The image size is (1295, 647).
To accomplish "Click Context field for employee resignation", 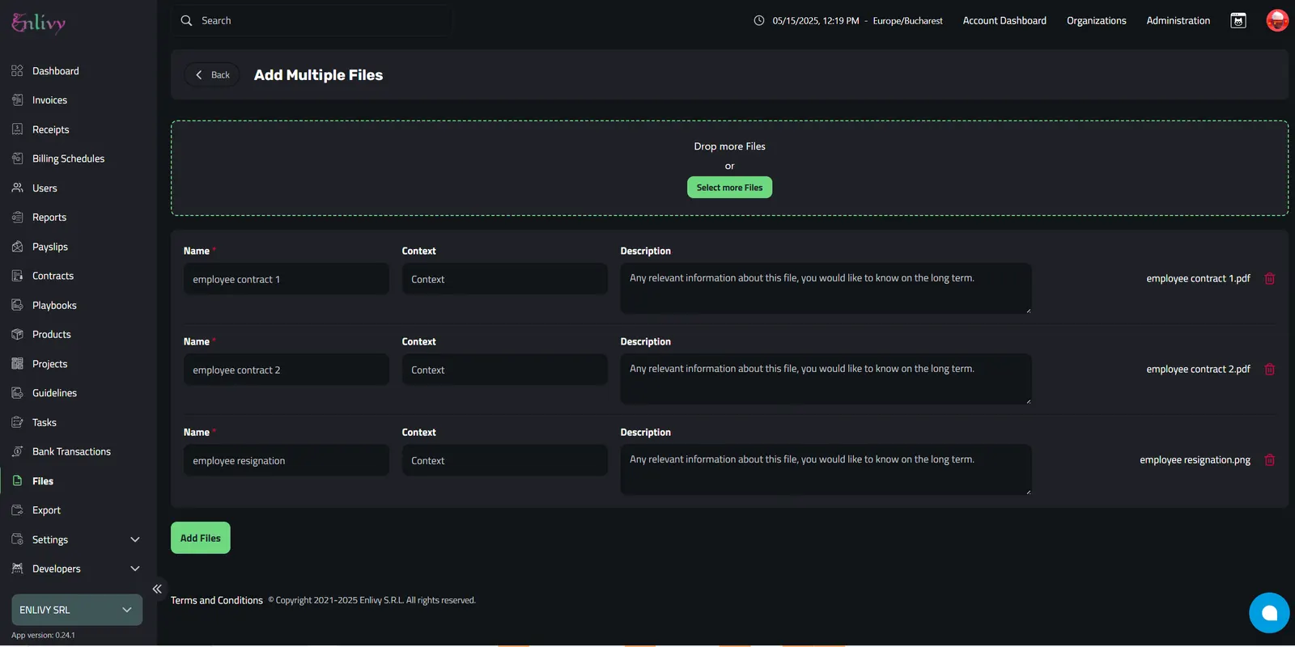I will [505, 460].
